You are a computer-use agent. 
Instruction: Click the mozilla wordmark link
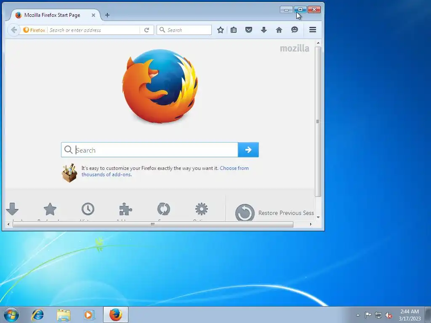294,48
